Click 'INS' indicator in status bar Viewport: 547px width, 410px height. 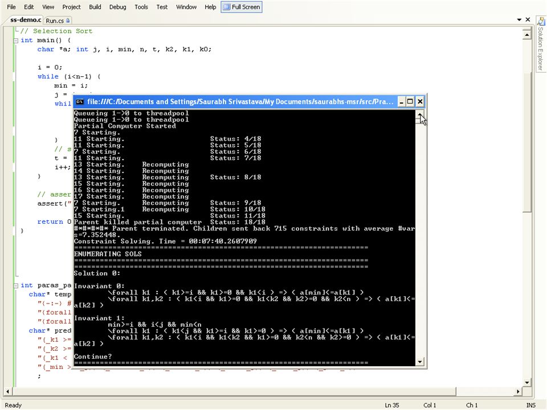tap(530, 405)
